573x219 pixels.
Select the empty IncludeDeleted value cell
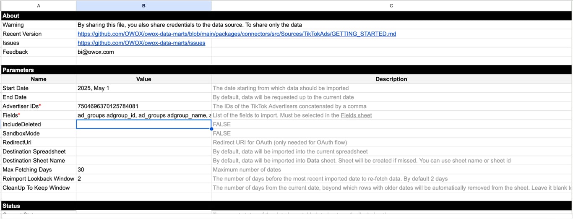pyautogui.click(x=144, y=124)
